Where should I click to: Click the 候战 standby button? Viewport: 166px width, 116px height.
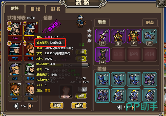79,105
